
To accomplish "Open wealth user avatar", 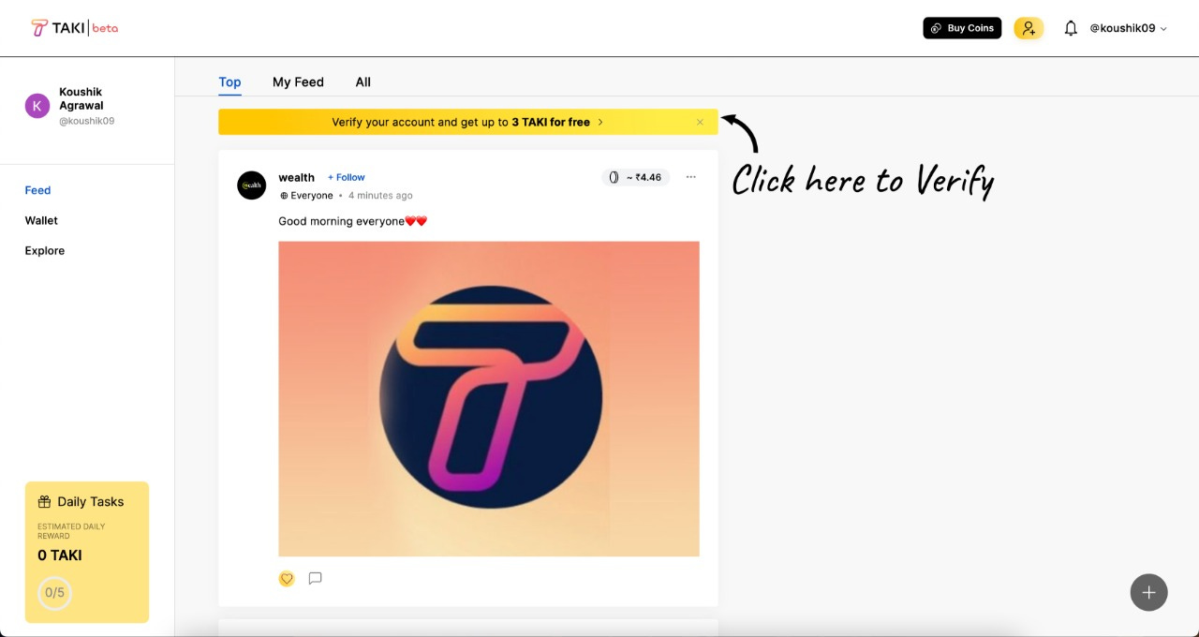I will [x=251, y=185].
